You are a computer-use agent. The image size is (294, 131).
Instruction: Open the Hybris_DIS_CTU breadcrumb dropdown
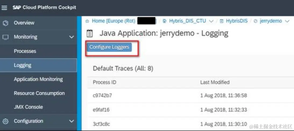tap(211, 21)
